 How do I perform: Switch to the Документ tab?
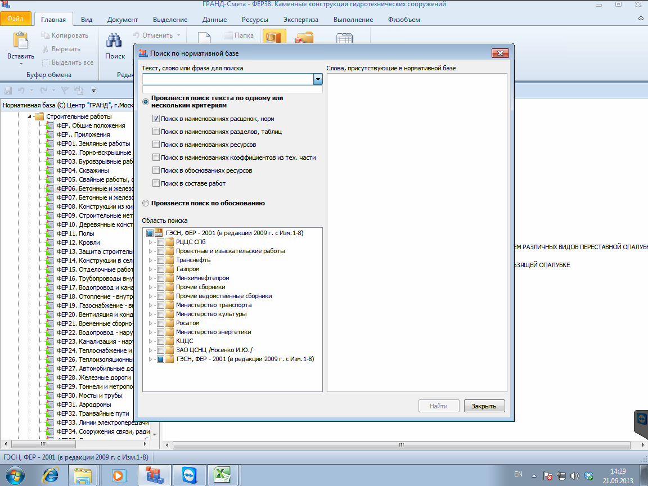(x=122, y=20)
